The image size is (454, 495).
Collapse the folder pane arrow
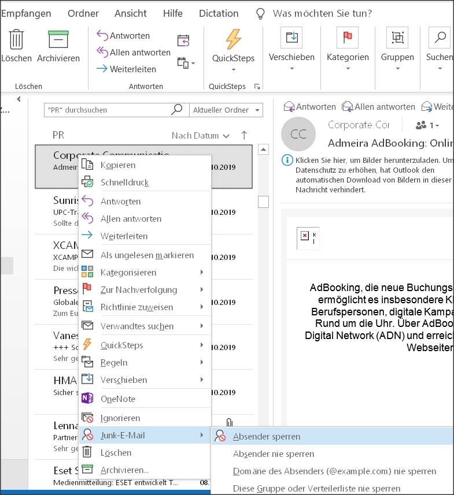19,99
